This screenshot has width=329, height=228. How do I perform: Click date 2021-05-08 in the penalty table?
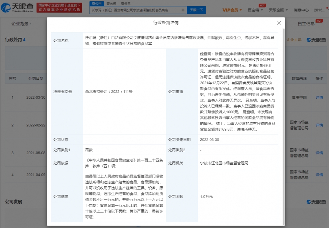[x=36, y=153]
